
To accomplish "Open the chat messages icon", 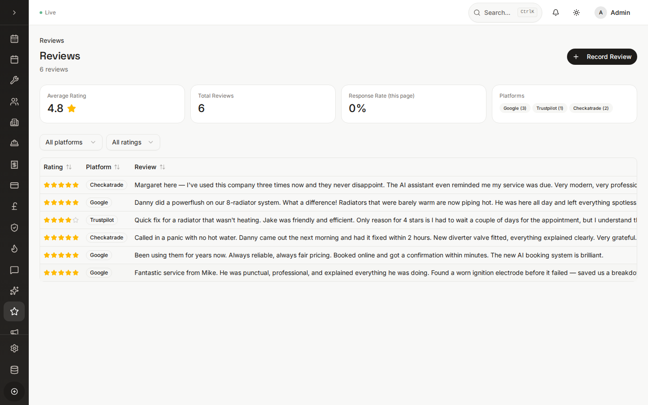I will [14, 270].
